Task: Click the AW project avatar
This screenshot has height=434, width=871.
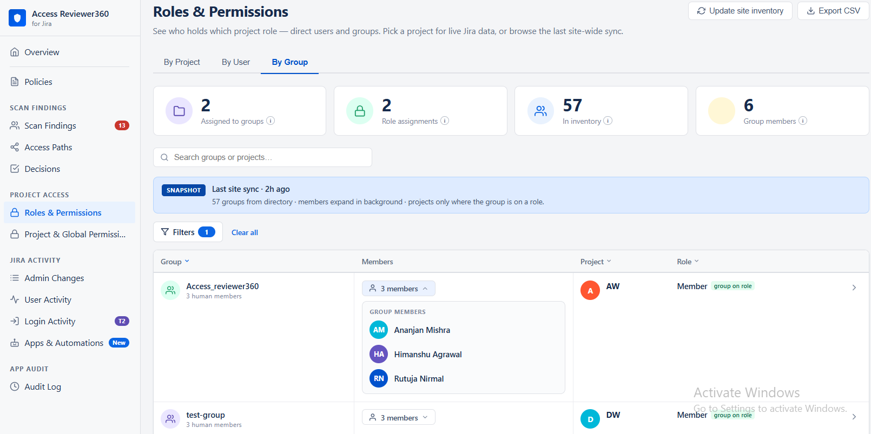Action: pyautogui.click(x=590, y=291)
